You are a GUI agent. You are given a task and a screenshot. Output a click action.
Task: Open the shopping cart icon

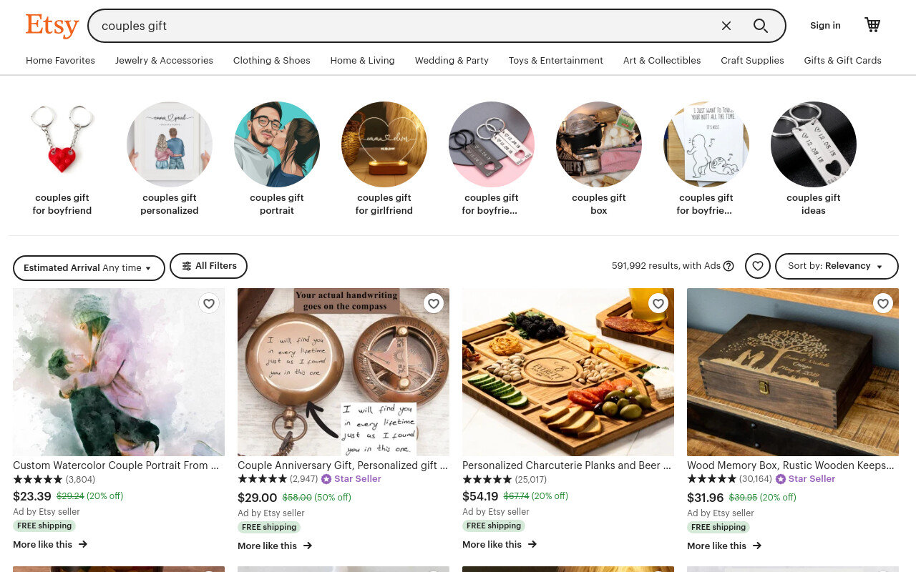872,25
